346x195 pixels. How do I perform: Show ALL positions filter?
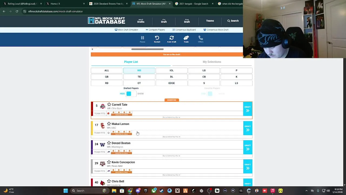point(107,70)
